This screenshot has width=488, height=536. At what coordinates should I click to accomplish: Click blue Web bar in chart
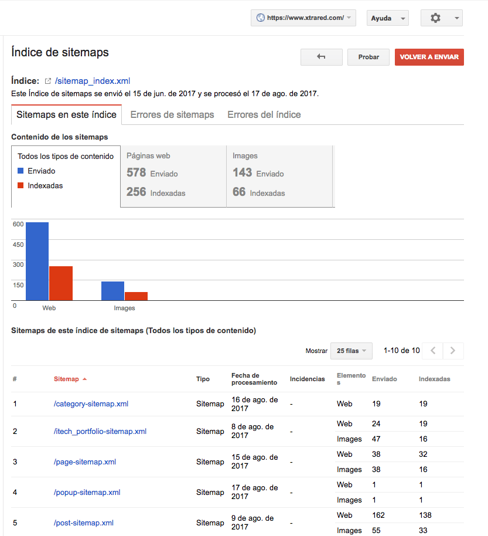coord(37,262)
